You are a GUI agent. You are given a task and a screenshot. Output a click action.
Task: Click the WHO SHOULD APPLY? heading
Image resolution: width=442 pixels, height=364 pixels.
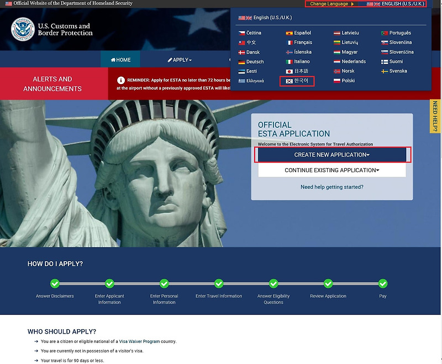coord(62,331)
